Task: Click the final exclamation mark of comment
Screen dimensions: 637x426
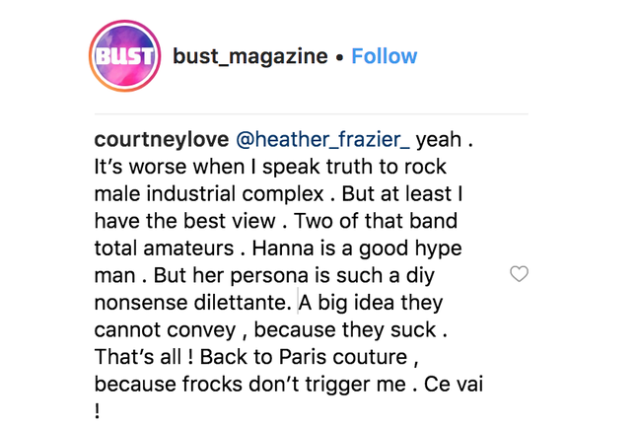Action: [x=97, y=411]
